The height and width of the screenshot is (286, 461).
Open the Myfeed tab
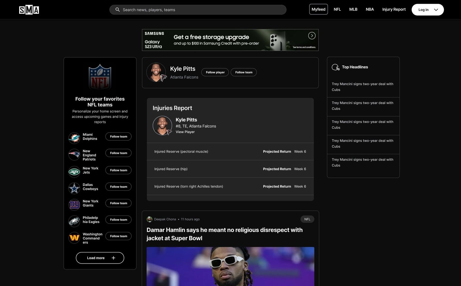pos(318,9)
